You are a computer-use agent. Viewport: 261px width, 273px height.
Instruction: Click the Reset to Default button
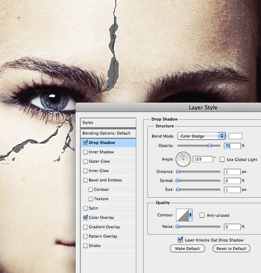point(232,248)
